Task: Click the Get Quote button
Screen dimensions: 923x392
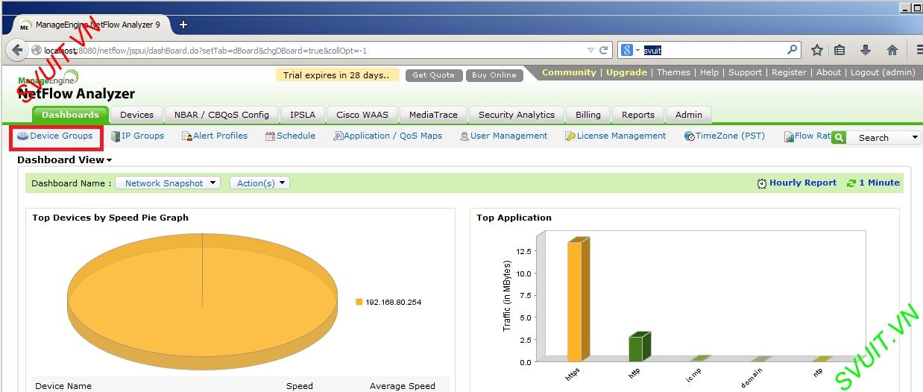Action: point(433,75)
